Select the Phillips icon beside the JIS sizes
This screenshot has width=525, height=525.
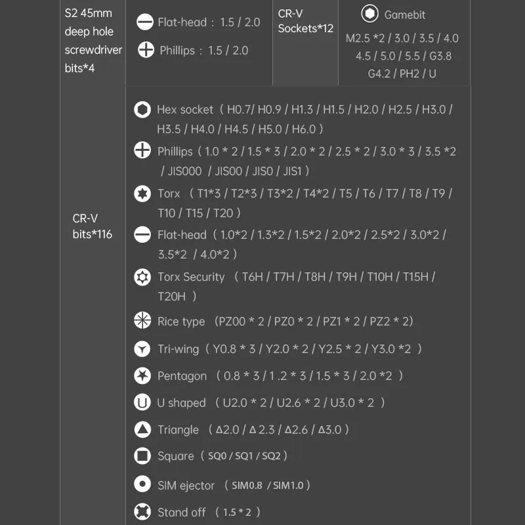pos(142,151)
